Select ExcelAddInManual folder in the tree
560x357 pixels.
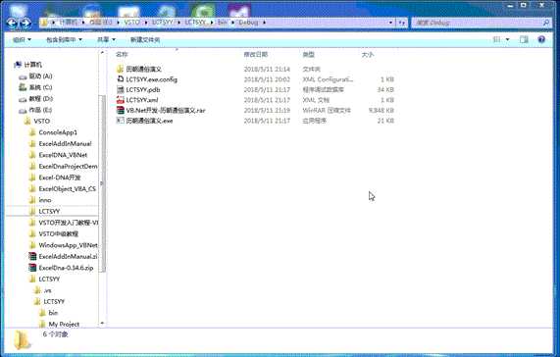(x=65, y=144)
